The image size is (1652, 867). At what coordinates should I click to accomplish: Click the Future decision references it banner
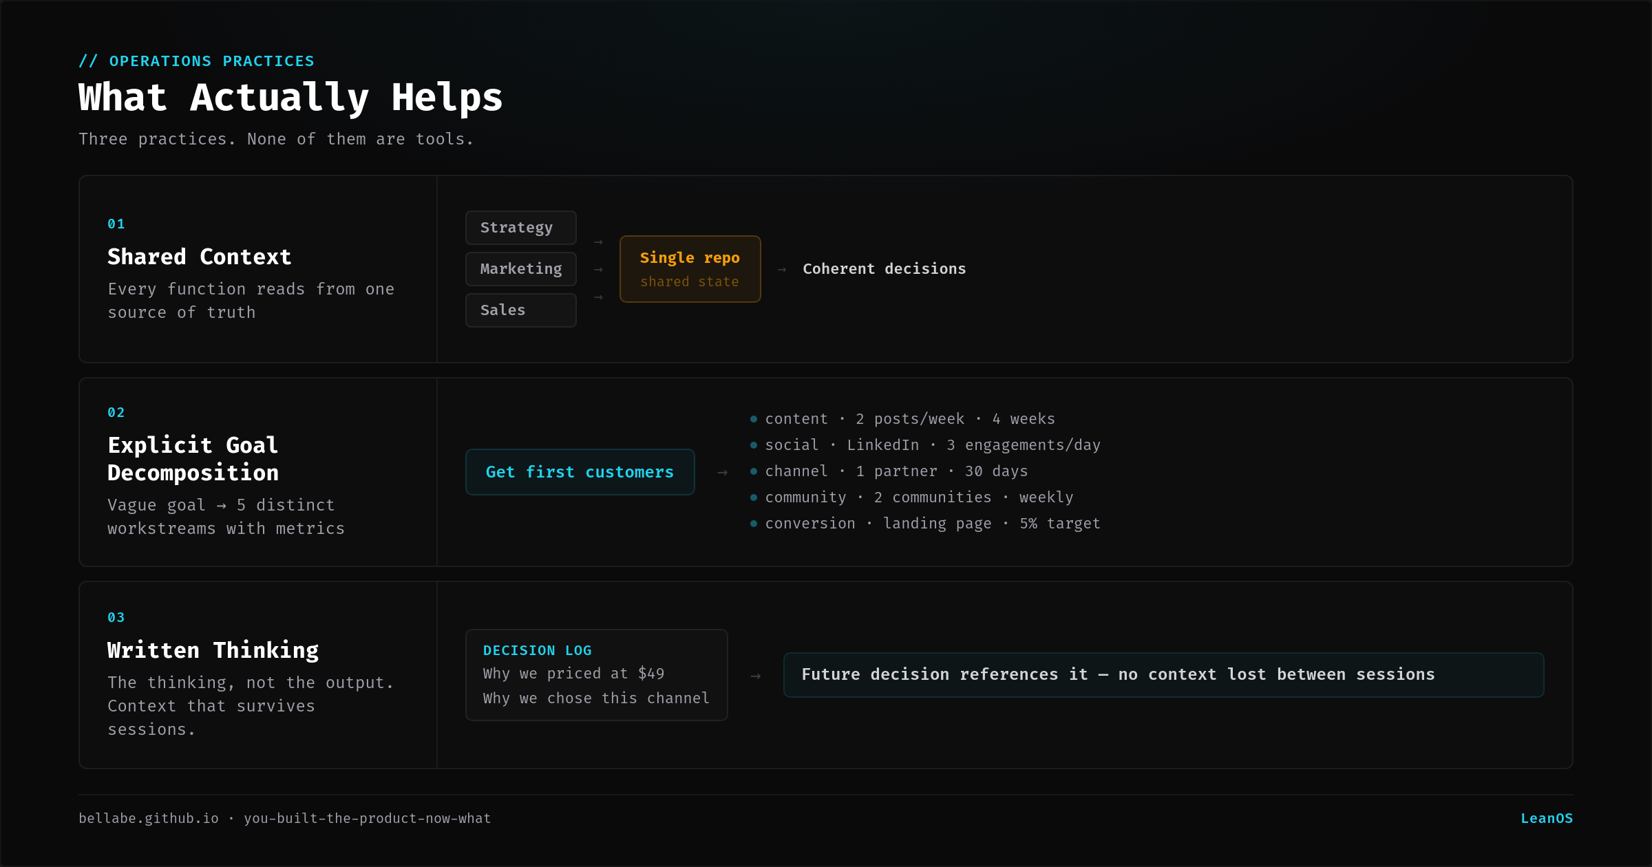tap(1163, 675)
